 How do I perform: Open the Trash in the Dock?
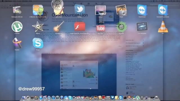pos(156,97)
